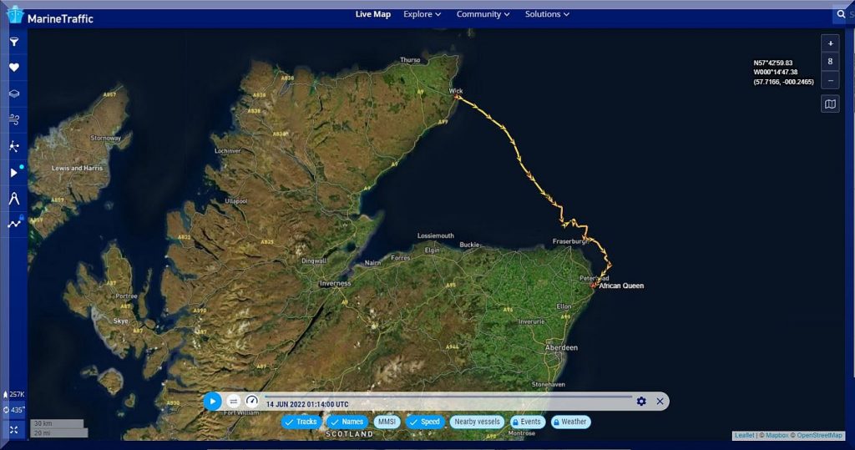Click the fullscreen expand icon

click(x=14, y=430)
